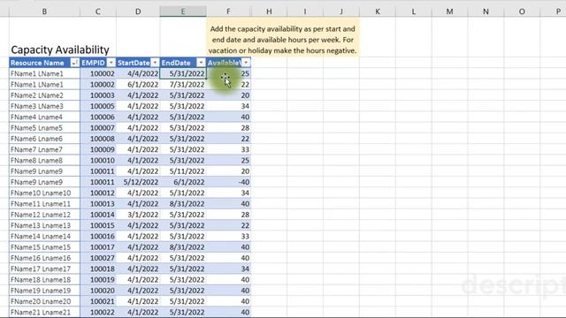
Task: Open the Available hours filter dropdown
Action: point(246,63)
